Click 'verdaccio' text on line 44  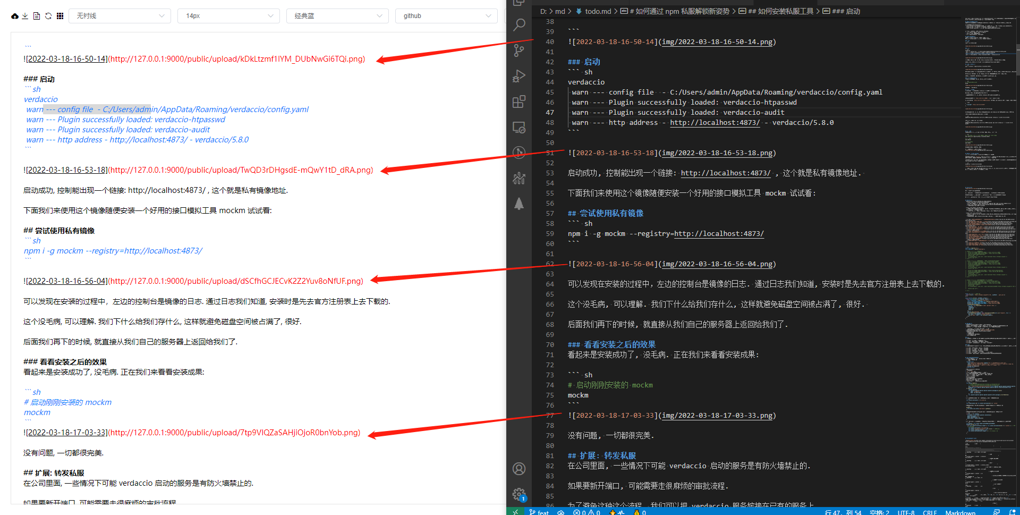[x=586, y=82]
